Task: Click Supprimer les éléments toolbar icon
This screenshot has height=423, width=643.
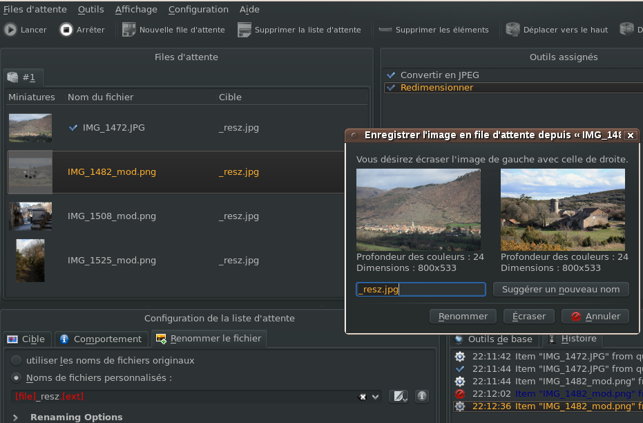Action: tap(385, 30)
